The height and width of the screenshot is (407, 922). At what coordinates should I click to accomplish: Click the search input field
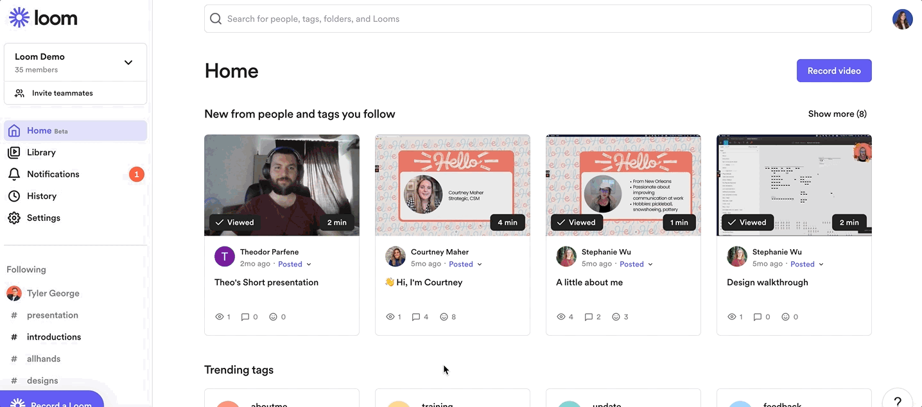tap(537, 19)
